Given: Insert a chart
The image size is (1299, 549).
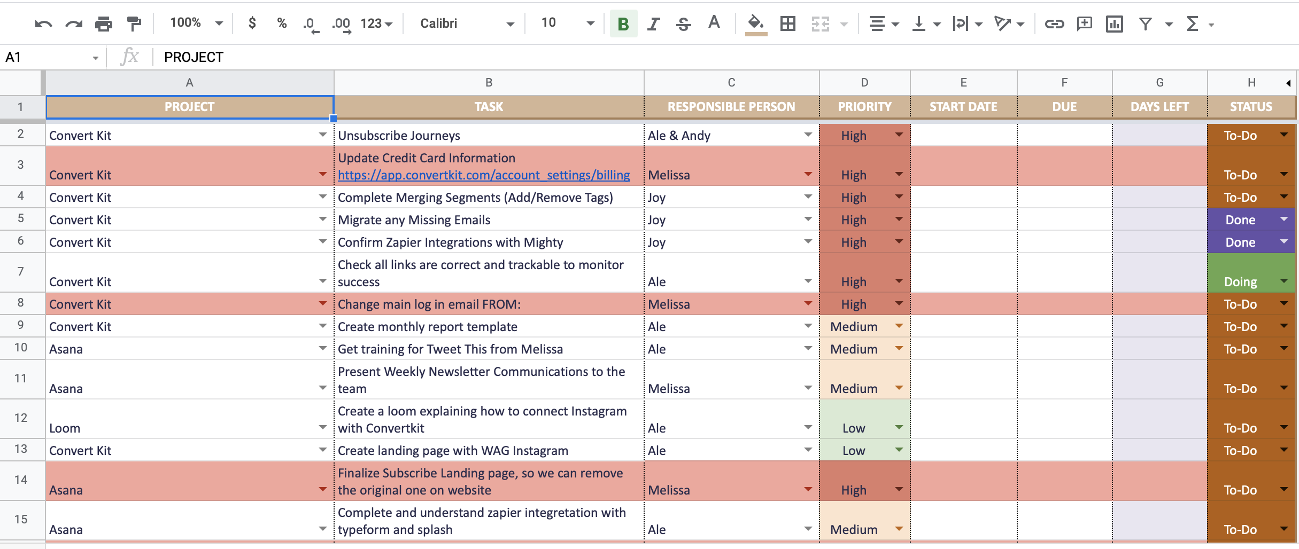Looking at the screenshot, I should tap(1115, 24).
